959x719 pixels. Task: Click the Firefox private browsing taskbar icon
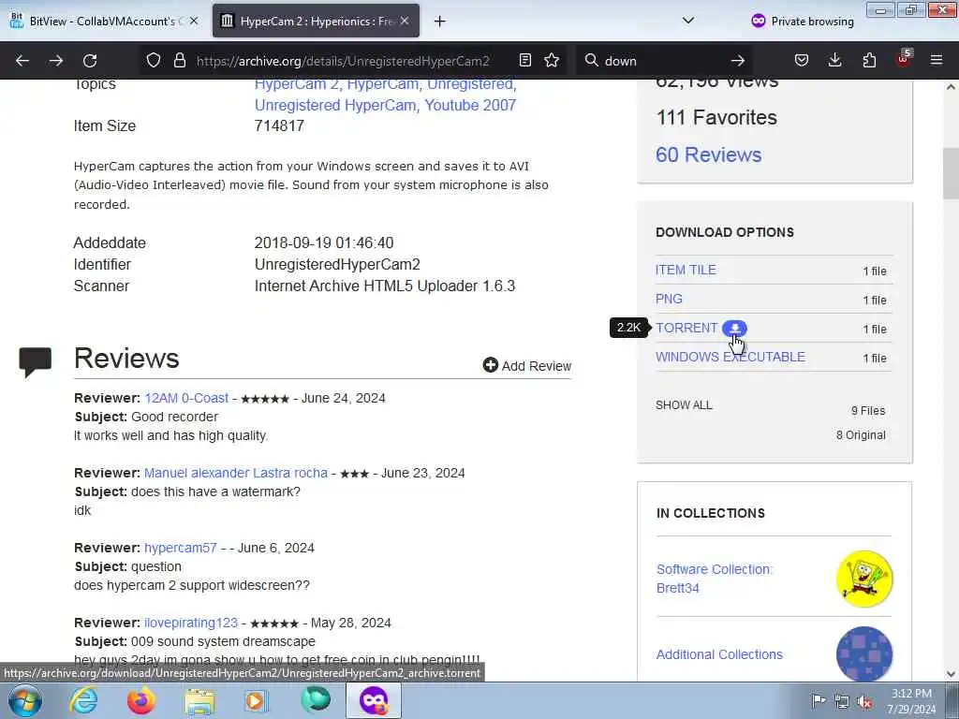(x=374, y=700)
